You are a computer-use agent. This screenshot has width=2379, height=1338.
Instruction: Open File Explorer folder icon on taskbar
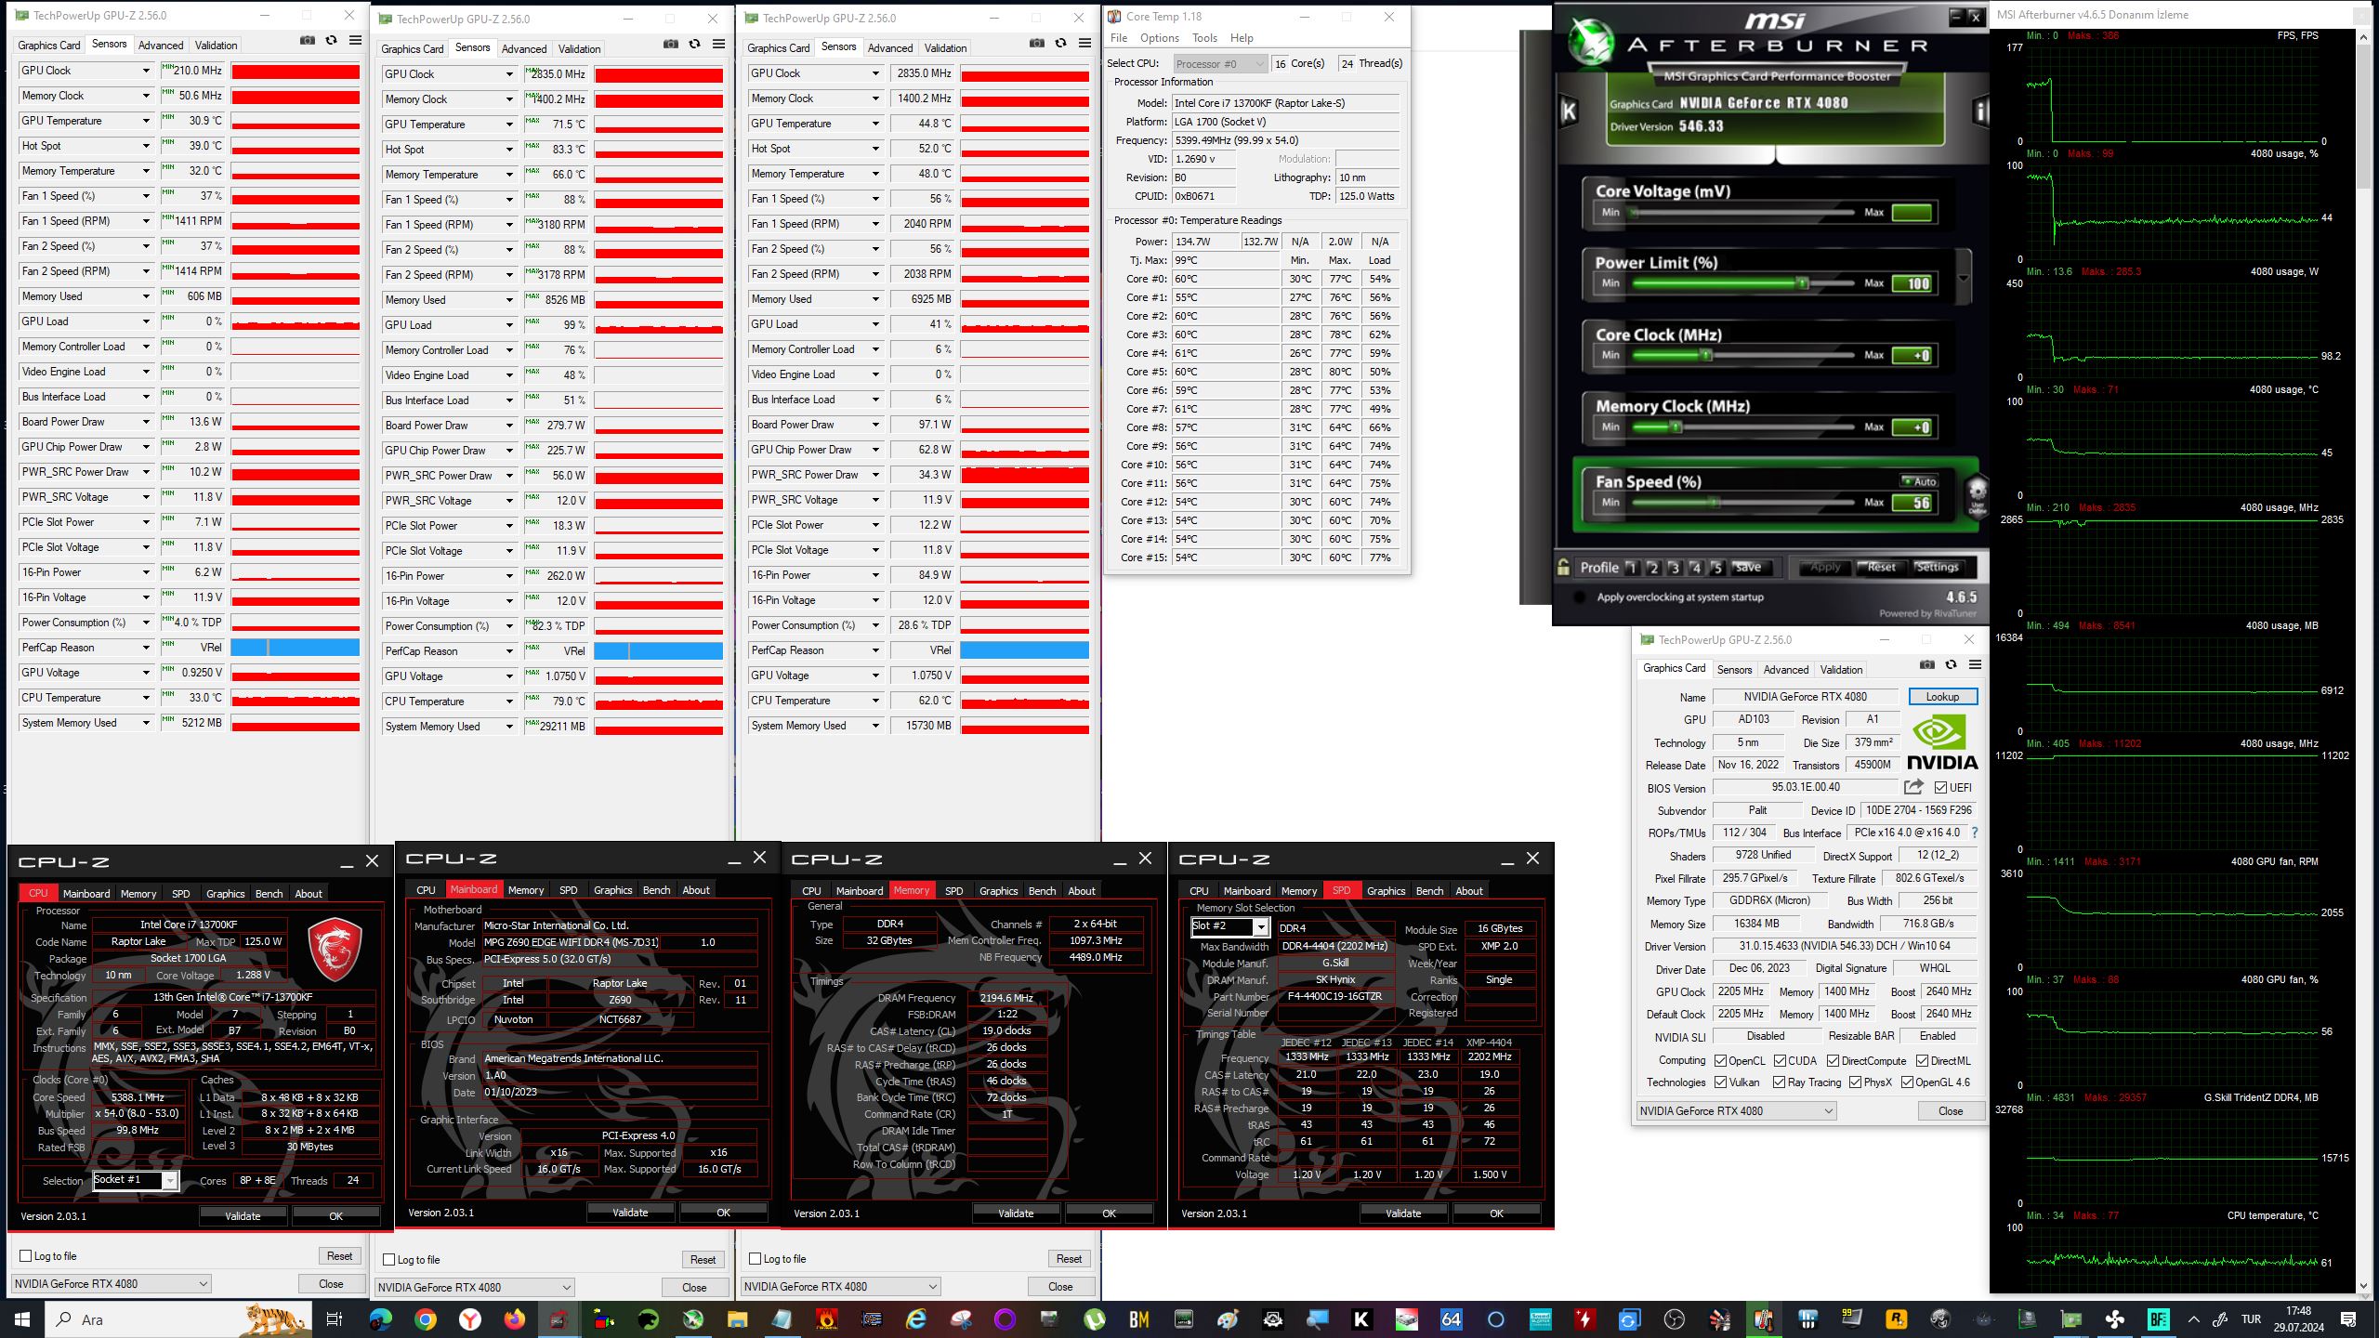pyautogui.click(x=737, y=1318)
